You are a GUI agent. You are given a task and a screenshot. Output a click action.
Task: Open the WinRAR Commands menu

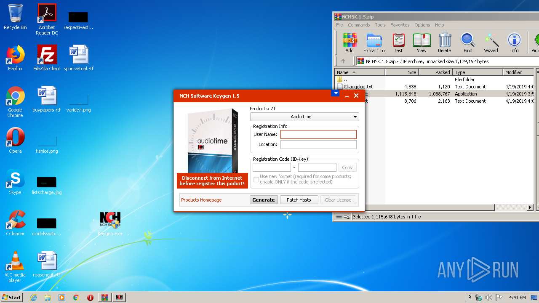click(359, 25)
